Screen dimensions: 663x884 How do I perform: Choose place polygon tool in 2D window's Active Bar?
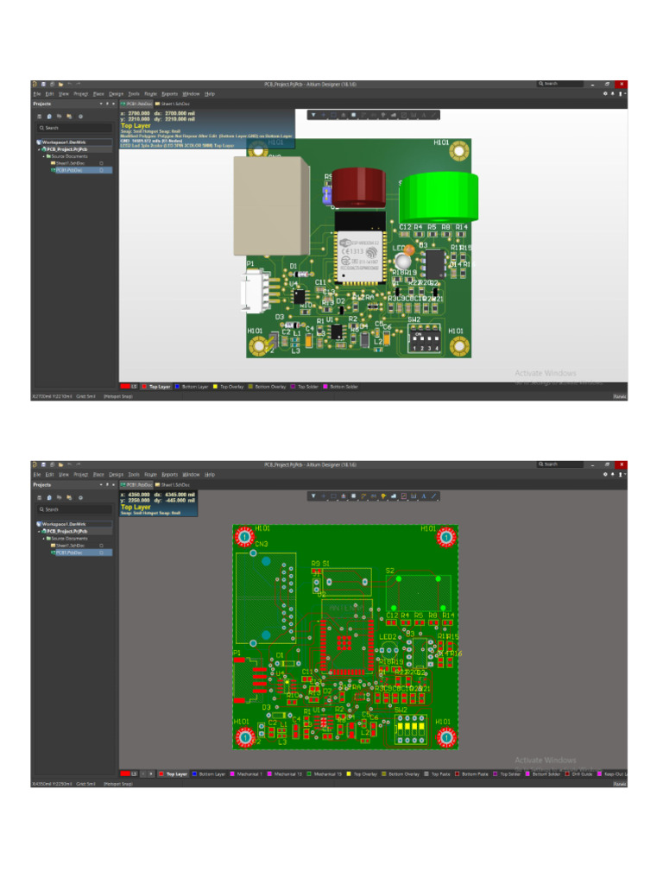point(394,496)
